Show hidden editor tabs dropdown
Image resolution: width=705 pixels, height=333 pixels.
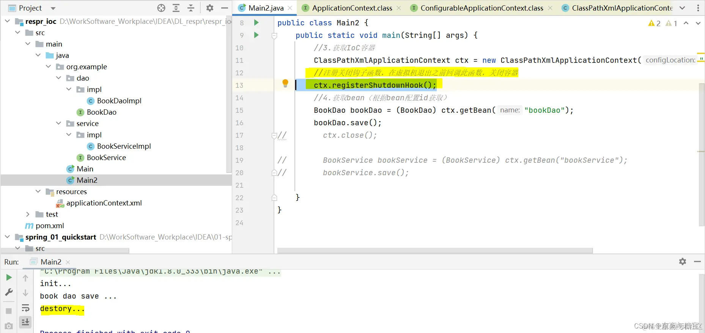(x=682, y=8)
